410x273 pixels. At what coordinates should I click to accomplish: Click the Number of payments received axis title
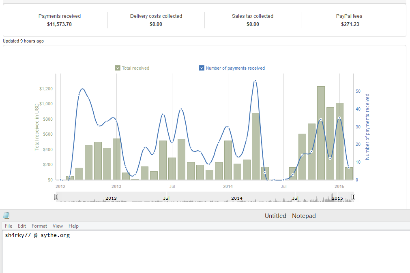click(367, 127)
